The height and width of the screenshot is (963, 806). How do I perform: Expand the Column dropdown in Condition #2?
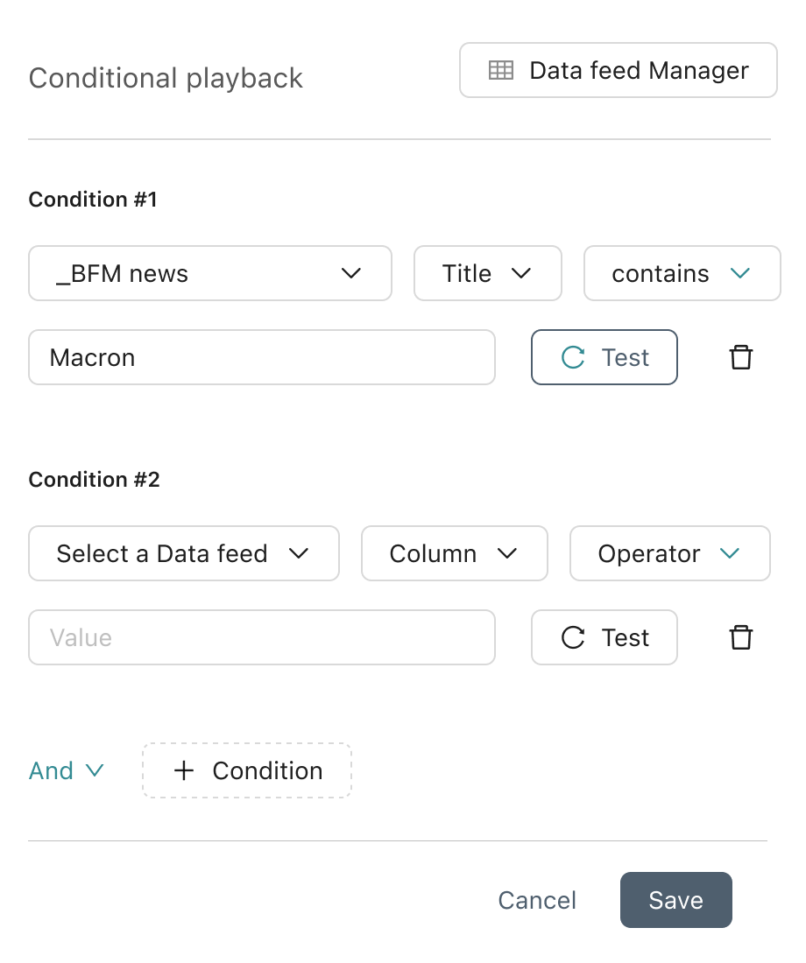coord(454,553)
